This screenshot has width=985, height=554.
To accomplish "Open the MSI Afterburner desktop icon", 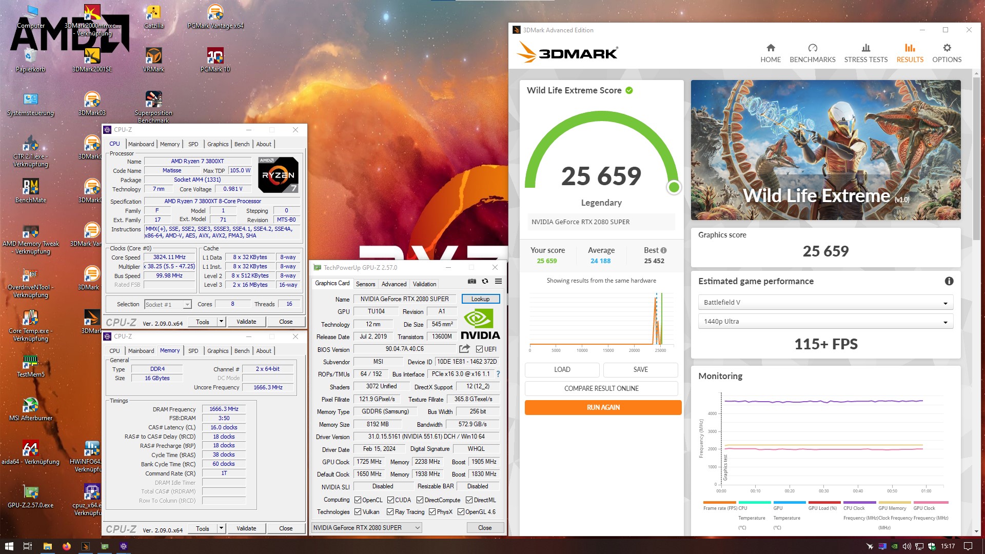I will [30, 409].
